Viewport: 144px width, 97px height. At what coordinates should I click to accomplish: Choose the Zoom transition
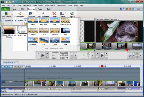click(55, 41)
